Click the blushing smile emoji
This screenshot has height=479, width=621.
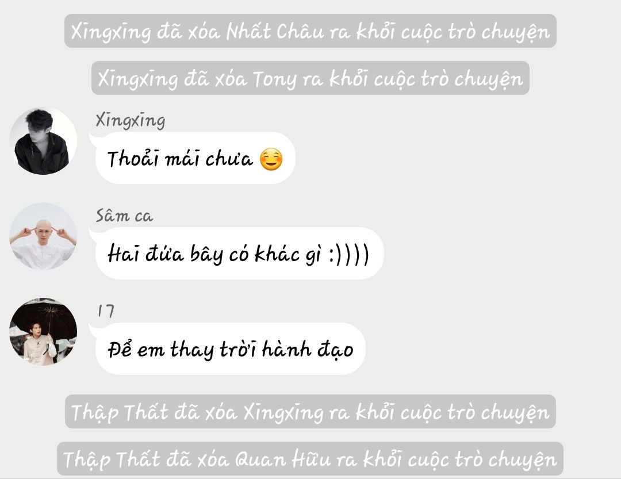coord(271,159)
